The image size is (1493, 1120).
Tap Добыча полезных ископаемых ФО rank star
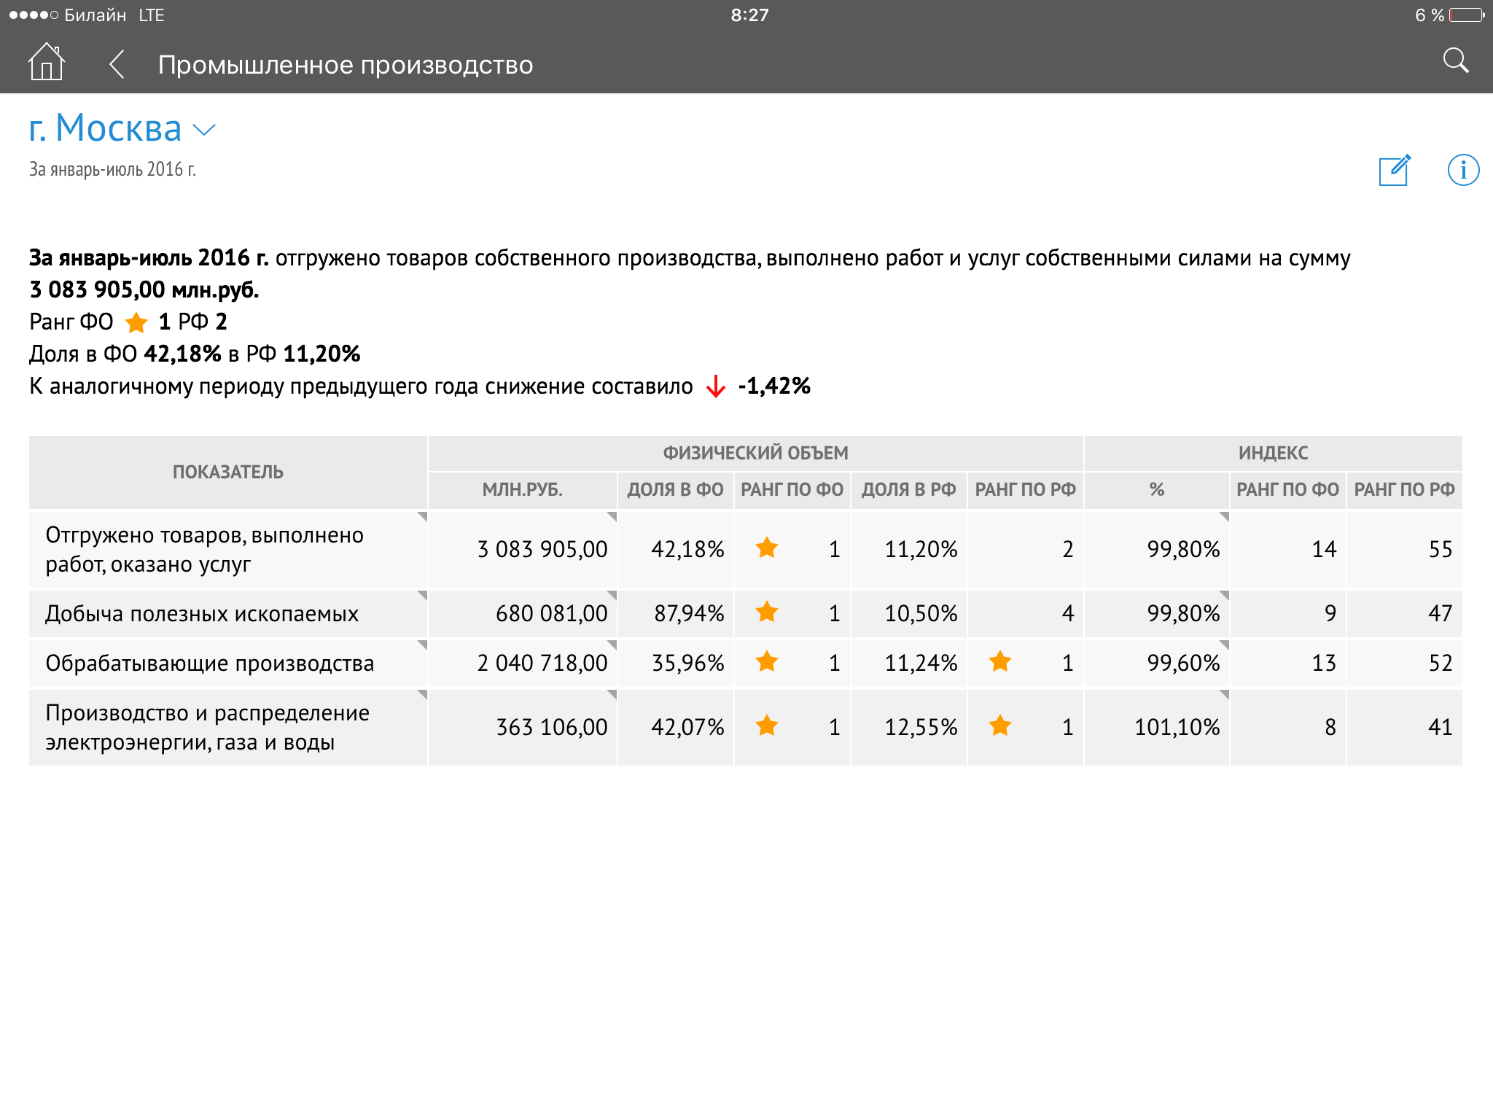tap(766, 612)
